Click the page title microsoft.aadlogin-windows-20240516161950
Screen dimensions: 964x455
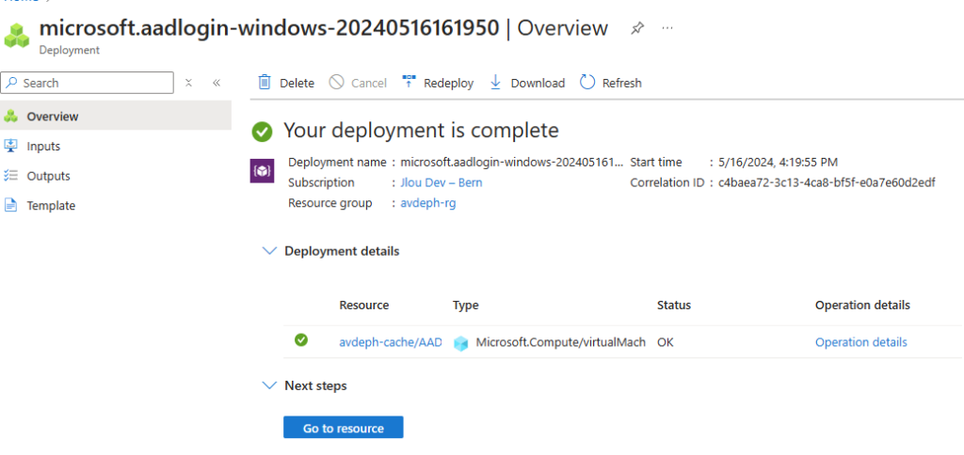(x=268, y=27)
